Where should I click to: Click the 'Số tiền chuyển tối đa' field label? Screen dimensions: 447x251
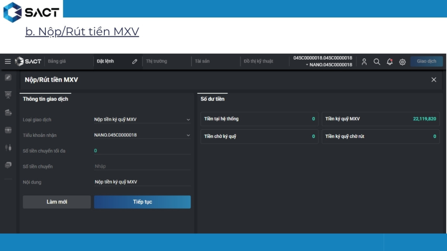pos(44,151)
